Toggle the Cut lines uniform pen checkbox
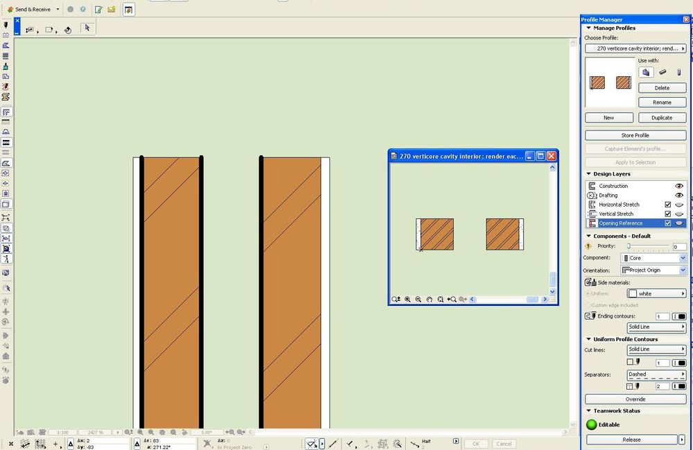 point(631,362)
